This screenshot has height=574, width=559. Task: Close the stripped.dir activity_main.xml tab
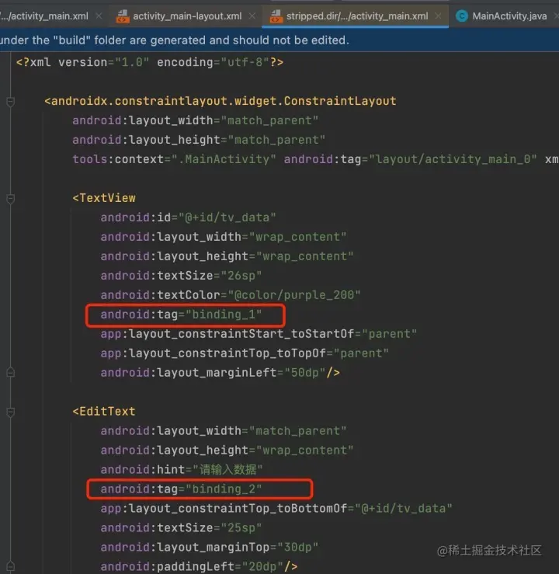click(438, 16)
